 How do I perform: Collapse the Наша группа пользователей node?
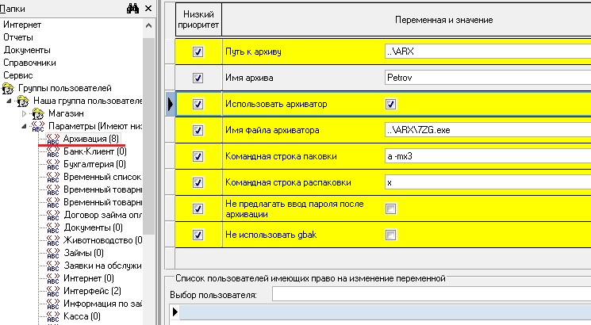tap(9, 101)
